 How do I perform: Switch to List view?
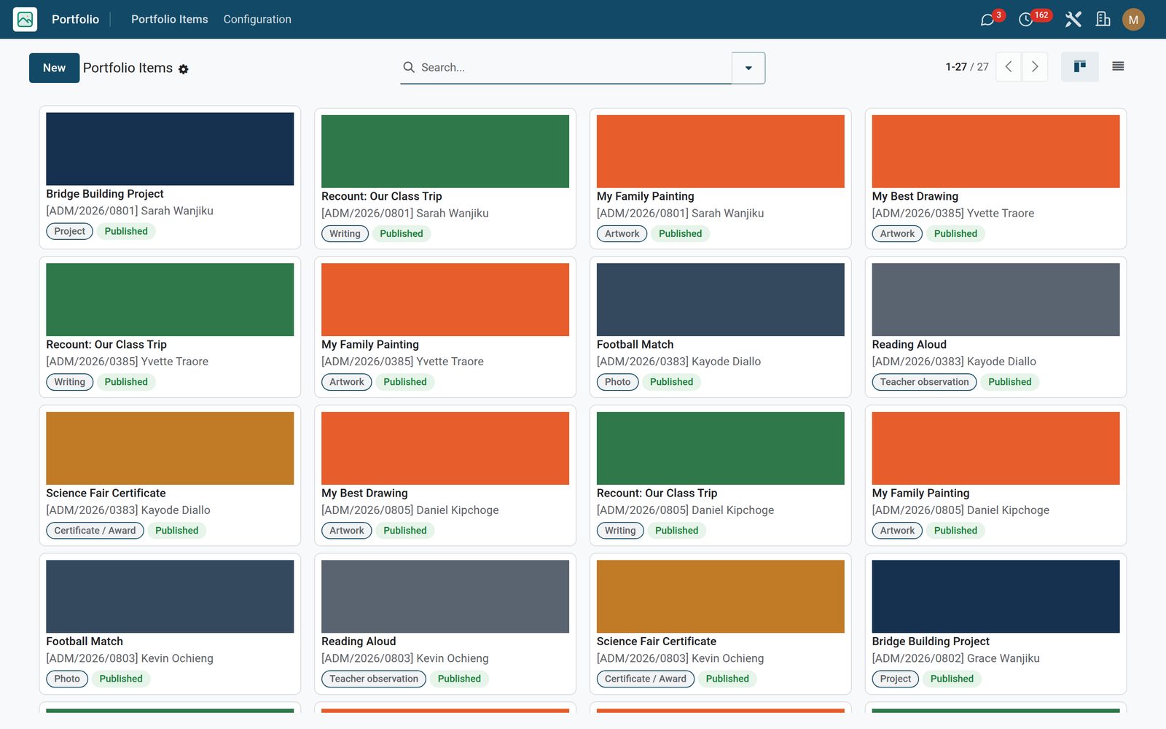point(1118,67)
